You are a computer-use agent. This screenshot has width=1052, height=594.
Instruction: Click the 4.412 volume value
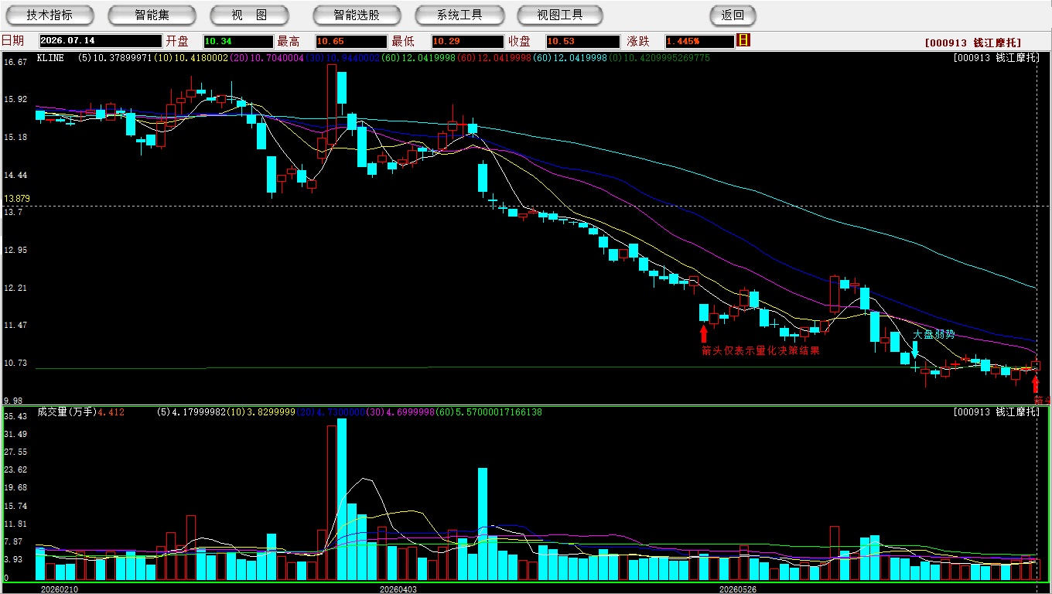111,412
